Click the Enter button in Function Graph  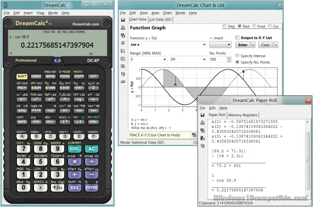(243, 45)
